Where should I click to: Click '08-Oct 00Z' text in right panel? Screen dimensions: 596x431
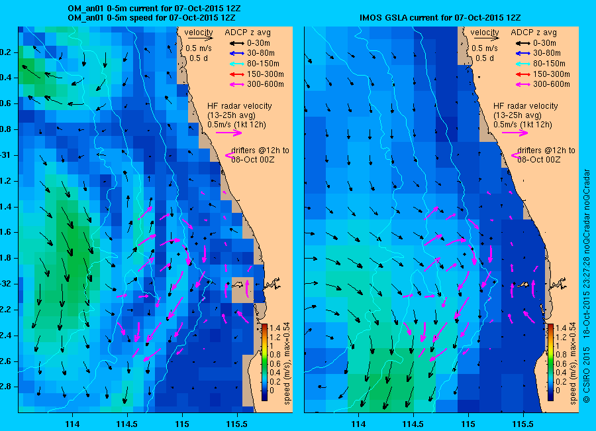539,160
